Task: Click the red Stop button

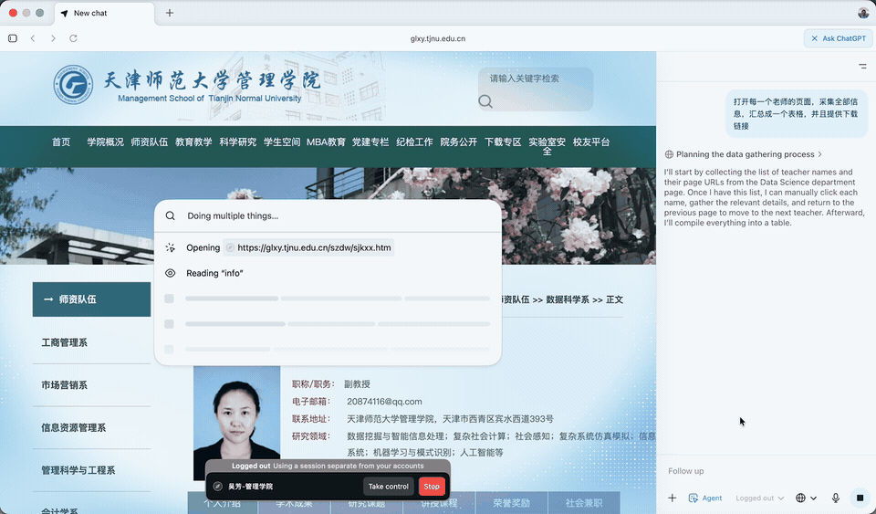Action: pyautogui.click(x=432, y=487)
